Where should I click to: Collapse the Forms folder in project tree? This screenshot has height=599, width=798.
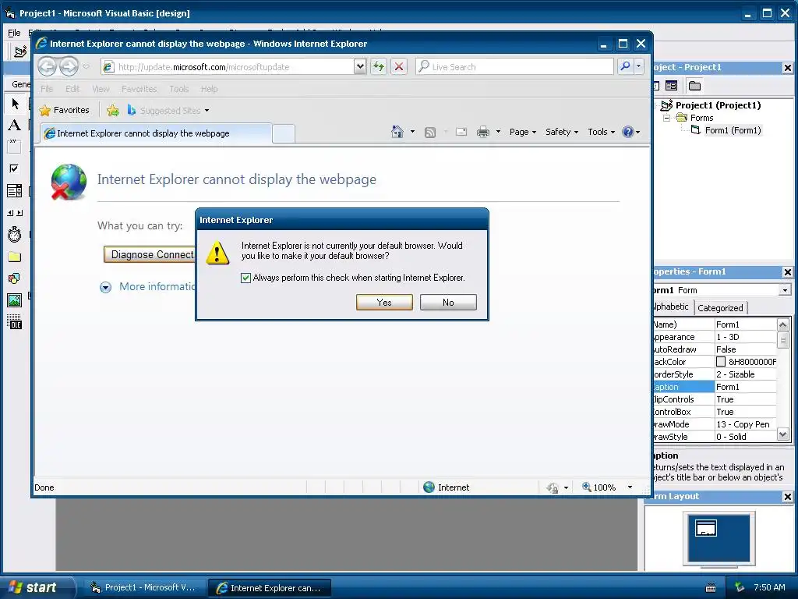(667, 118)
